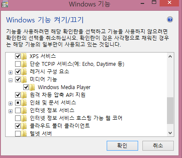
Task: Check the 인터넷 정보 서비스 checkbox
Action: 18,110
